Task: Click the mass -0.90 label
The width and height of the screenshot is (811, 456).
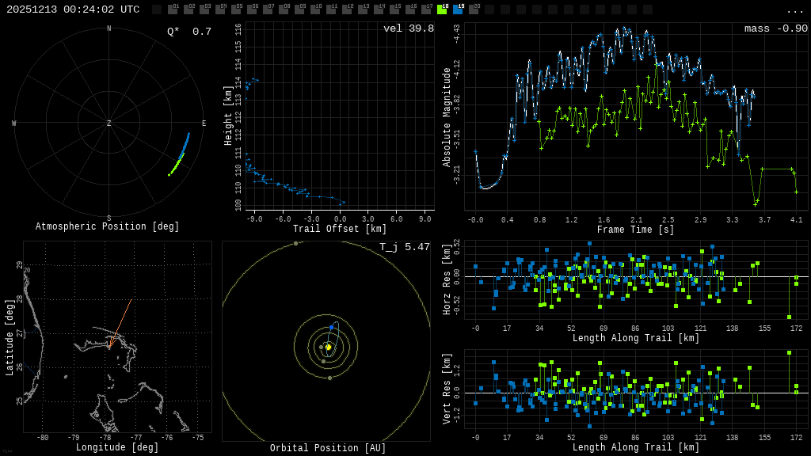Action: (x=775, y=28)
